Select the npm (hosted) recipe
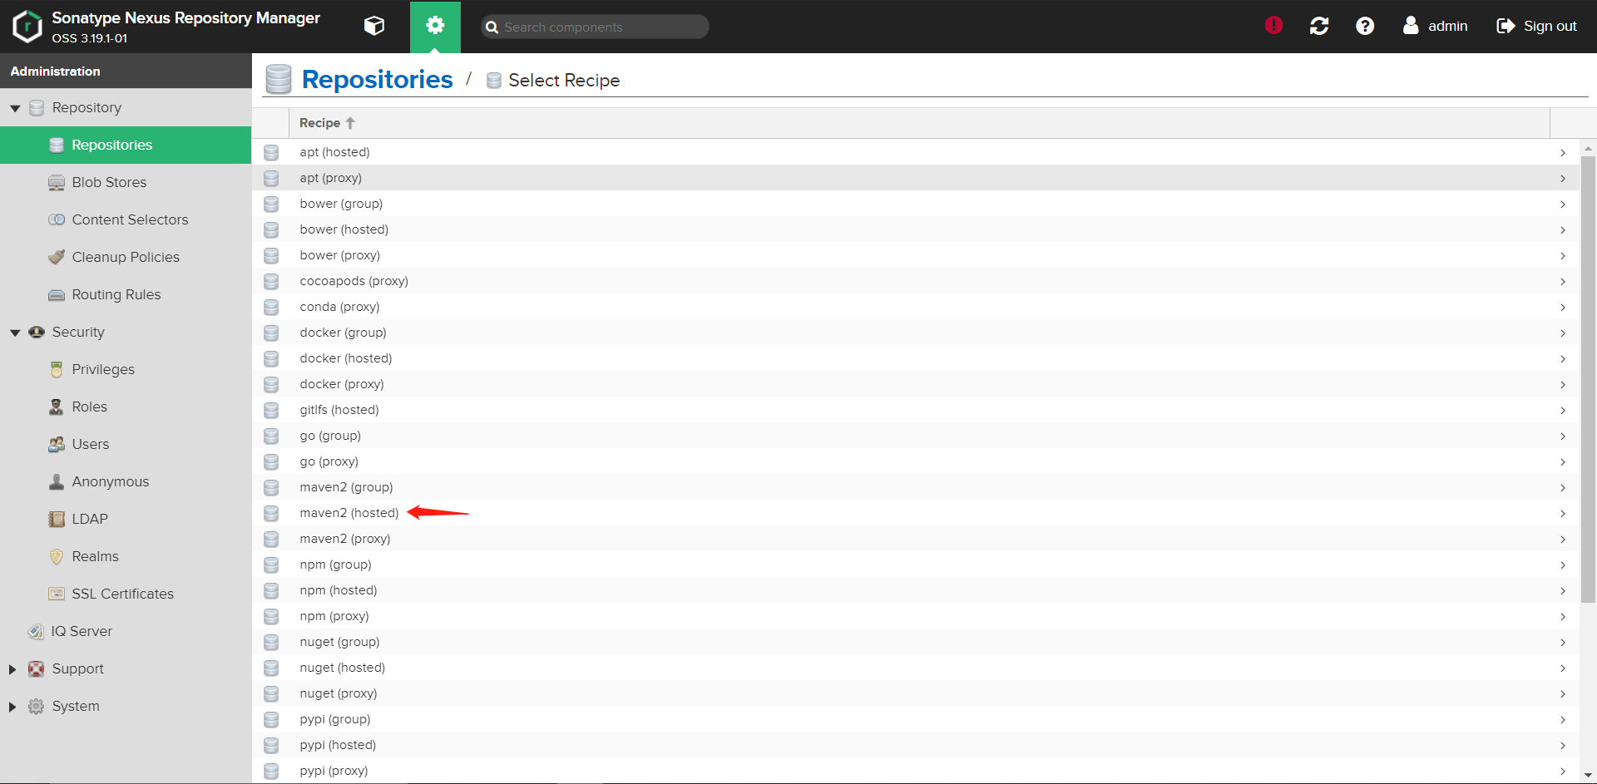 click(917, 590)
